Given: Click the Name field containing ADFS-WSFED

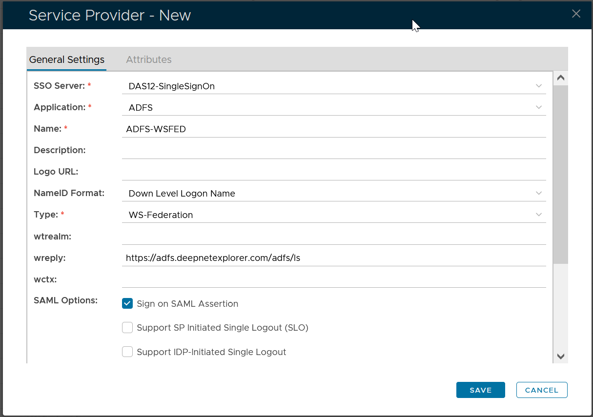Looking at the screenshot, I should (x=333, y=129).
